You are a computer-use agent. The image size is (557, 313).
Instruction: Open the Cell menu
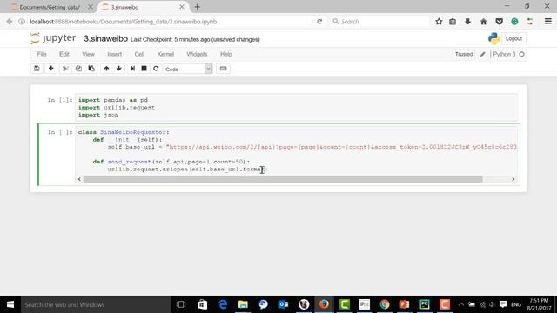(x=139, y=54)
